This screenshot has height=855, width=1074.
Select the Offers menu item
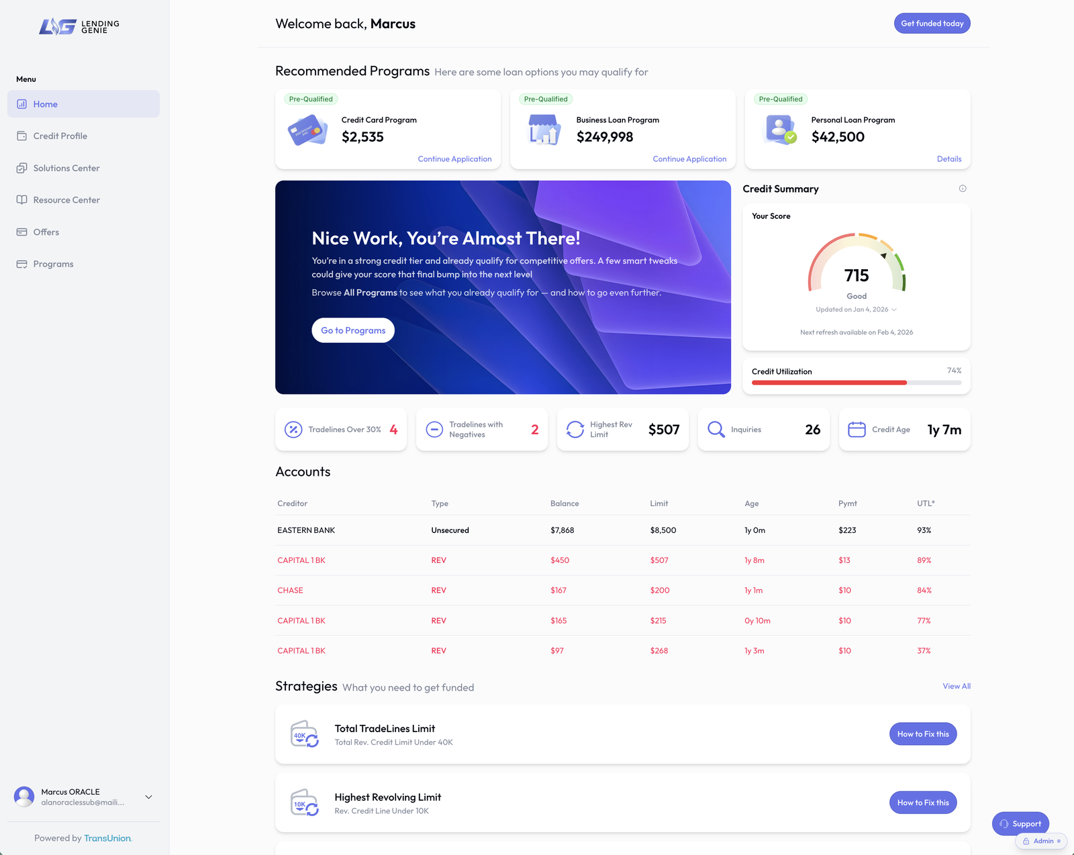tap(83, 232)
